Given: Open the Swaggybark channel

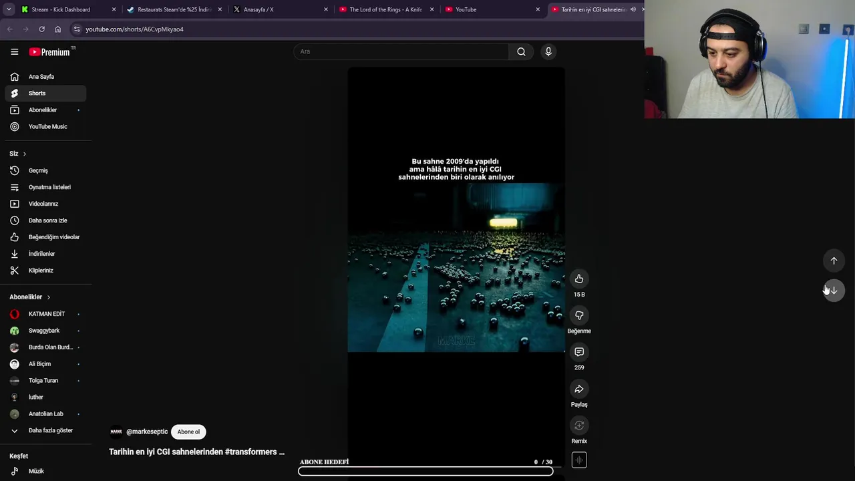Looking at the screenshot, I should (45, 331).
